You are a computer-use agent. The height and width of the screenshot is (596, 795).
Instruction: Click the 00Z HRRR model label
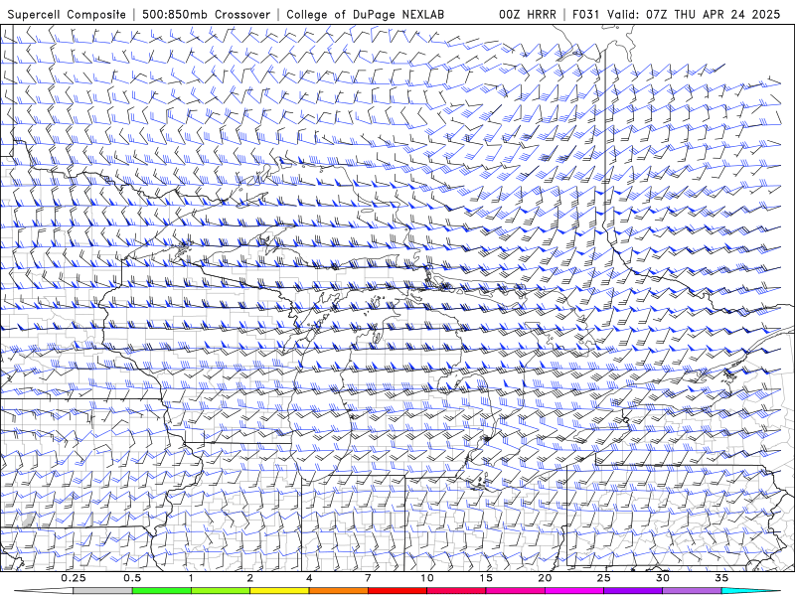[x=528, y=15]
